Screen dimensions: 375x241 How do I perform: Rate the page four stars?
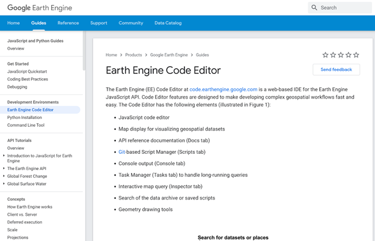point(349,55)
